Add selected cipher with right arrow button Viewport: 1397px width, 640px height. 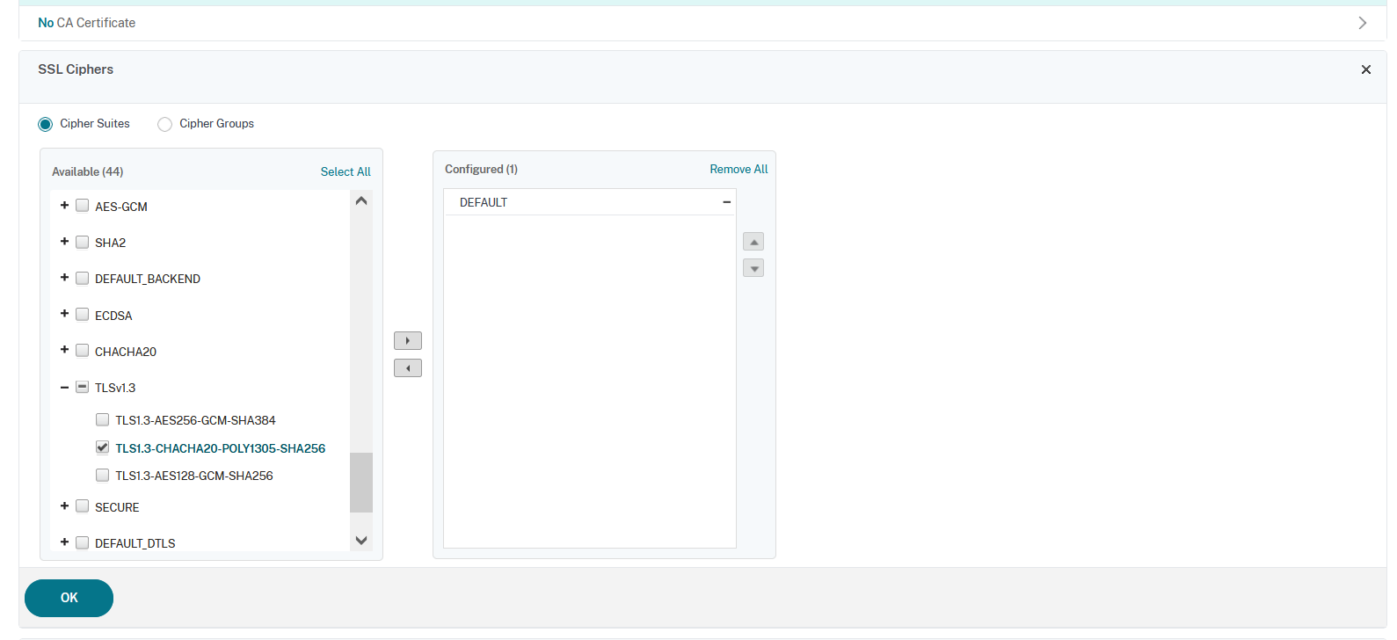point(408,340)
